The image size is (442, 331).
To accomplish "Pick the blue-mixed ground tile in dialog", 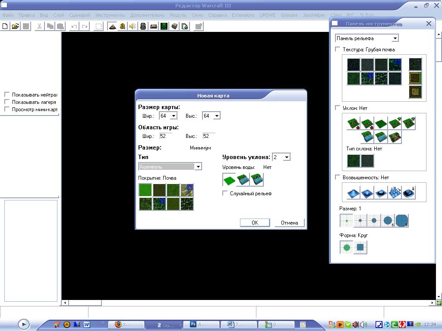I will [x=187, y=190].
